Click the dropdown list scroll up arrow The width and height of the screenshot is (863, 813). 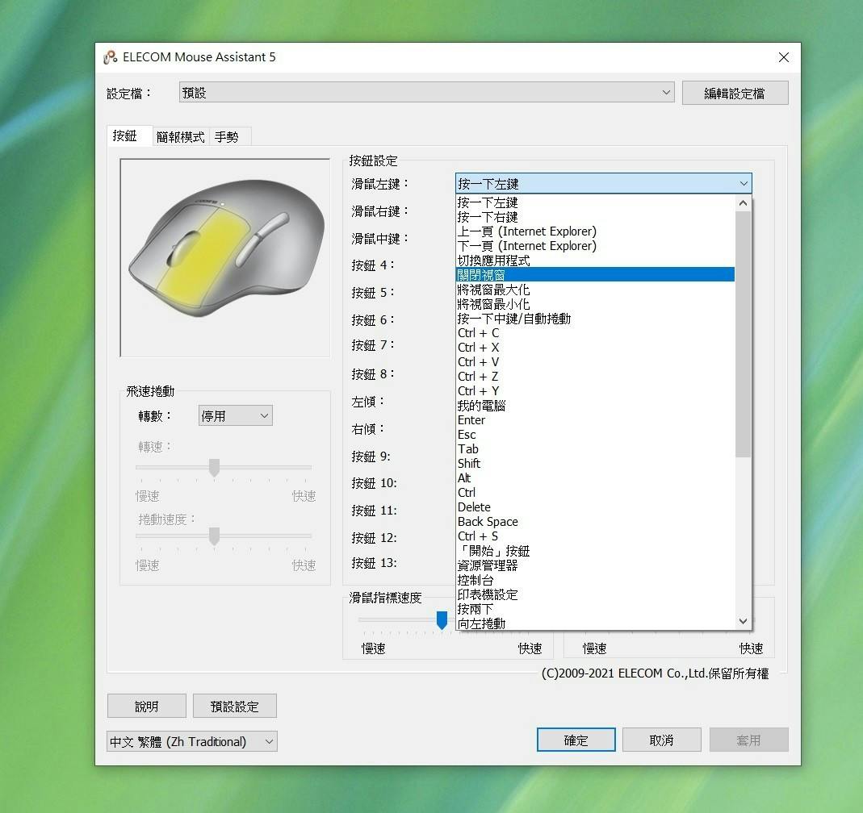point(743,202)
